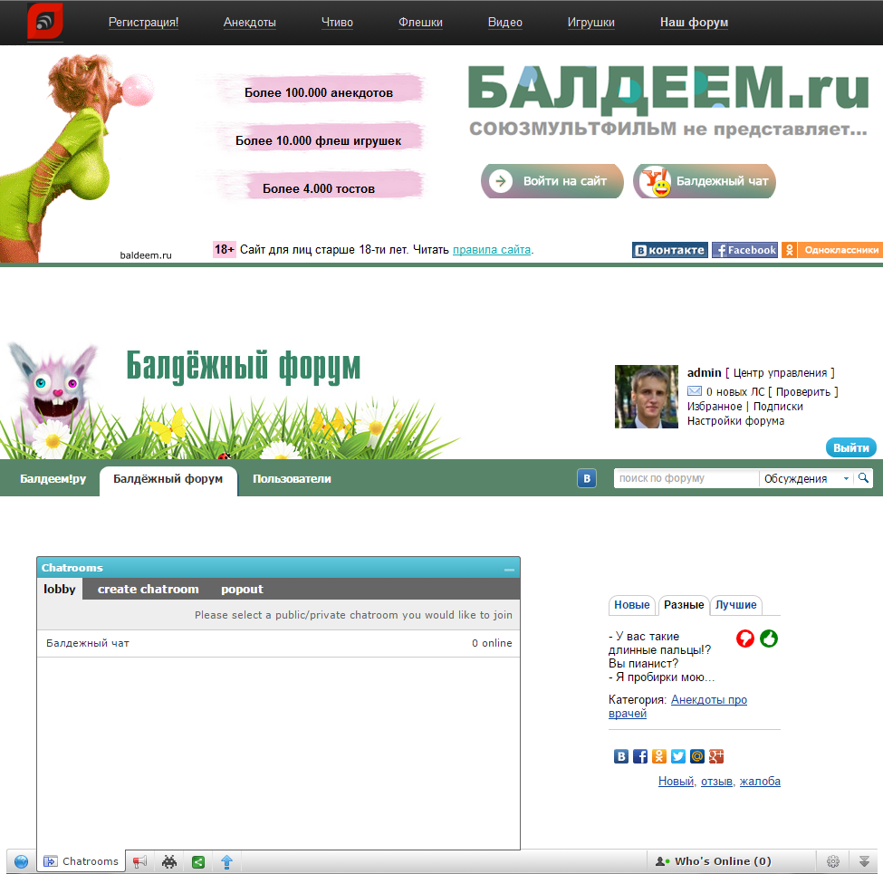Open the Анекдоты menu item
Viewport: 883px width, 874px height.
(x=249, y=23)
